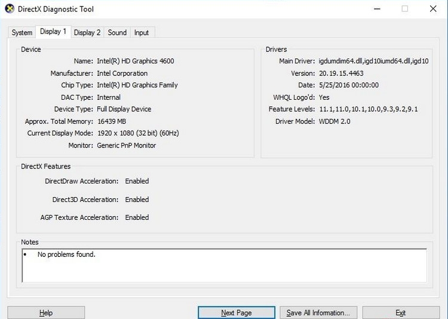Screen dimensions: 448x319
Task: Select the Display 1 tab
Action: pos(53,32)
